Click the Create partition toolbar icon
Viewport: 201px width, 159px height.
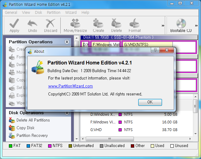coord(98,23)
